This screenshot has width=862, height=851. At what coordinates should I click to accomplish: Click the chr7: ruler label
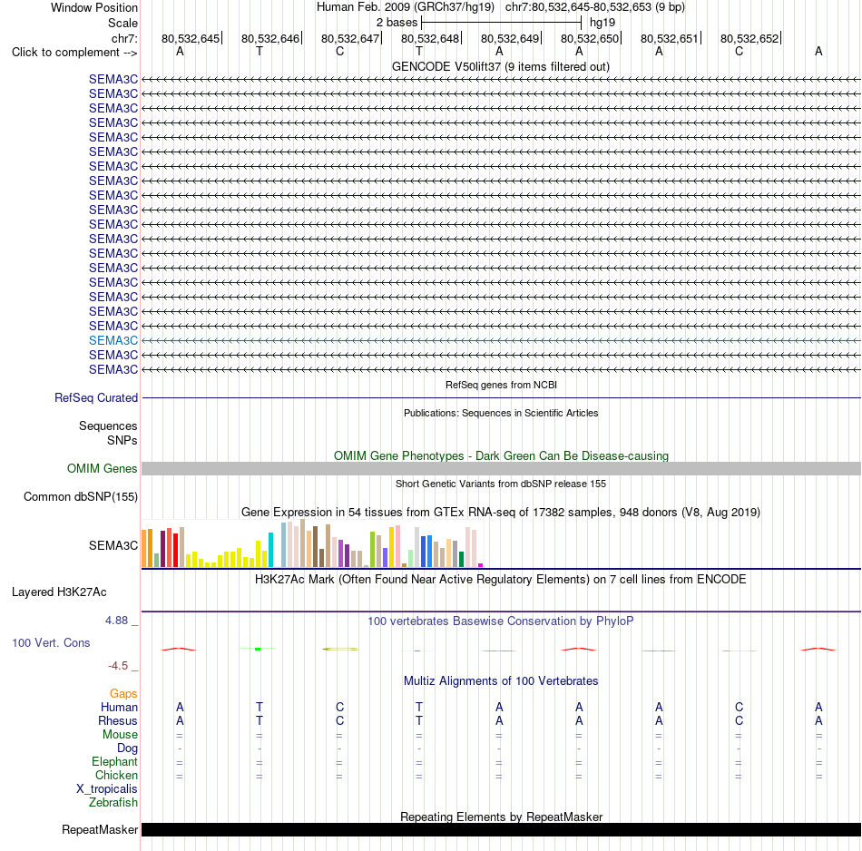click(x=124, y=38)
